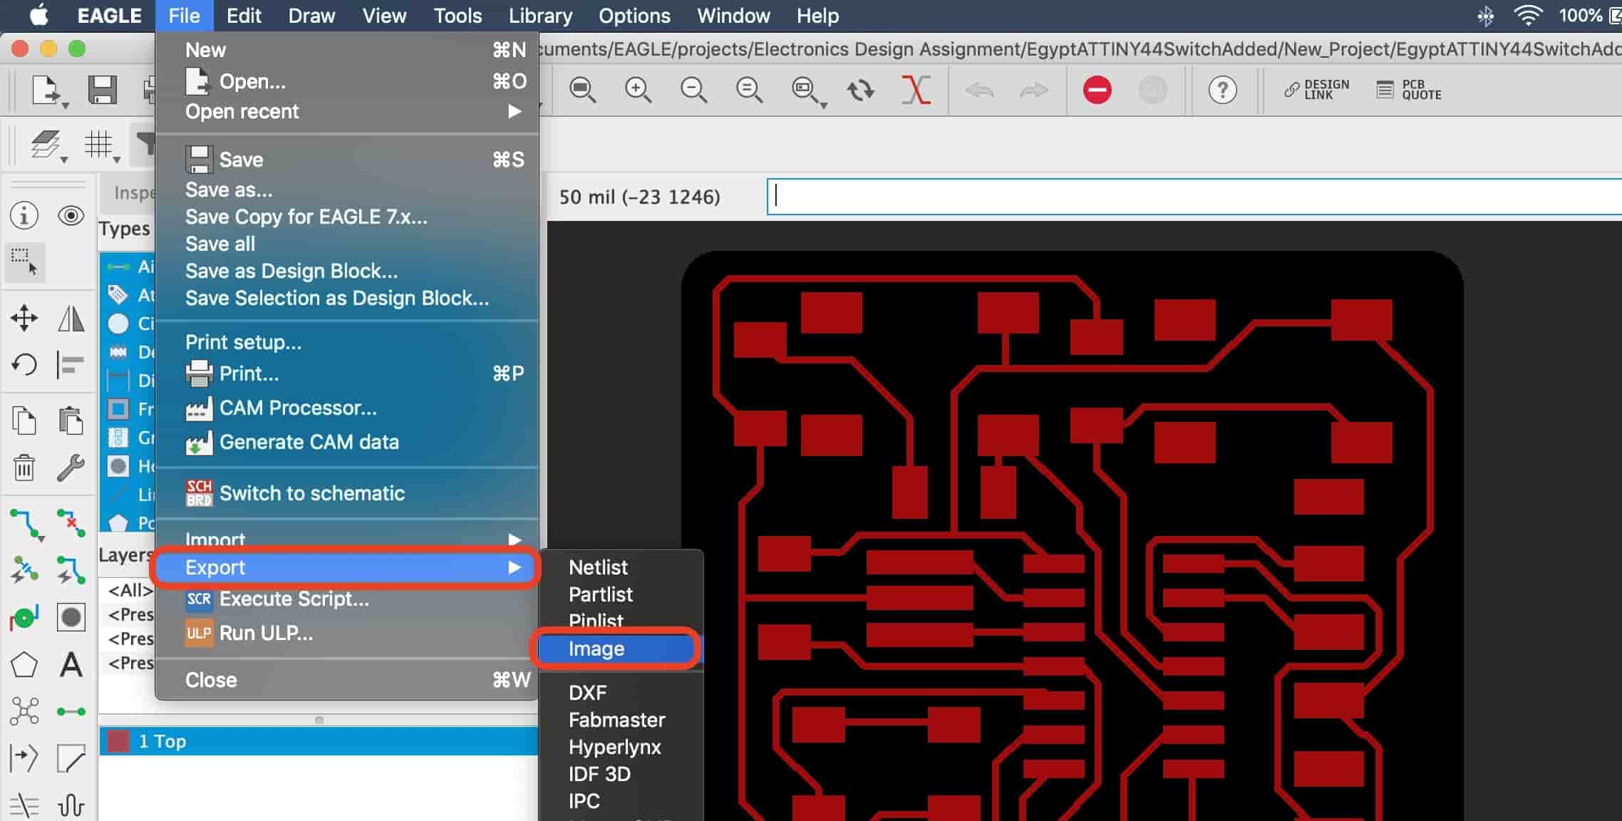
Task: Expand the Export submenu arrow
Action: point(515,567)
